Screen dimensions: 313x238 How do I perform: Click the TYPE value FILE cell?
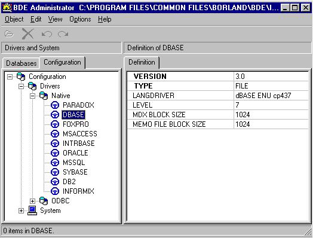coord(271,86)
